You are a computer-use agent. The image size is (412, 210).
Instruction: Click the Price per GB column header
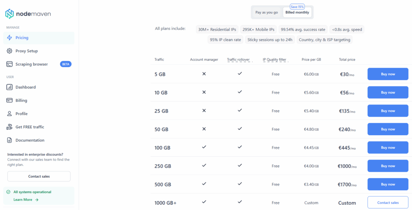tap(311, 60)
